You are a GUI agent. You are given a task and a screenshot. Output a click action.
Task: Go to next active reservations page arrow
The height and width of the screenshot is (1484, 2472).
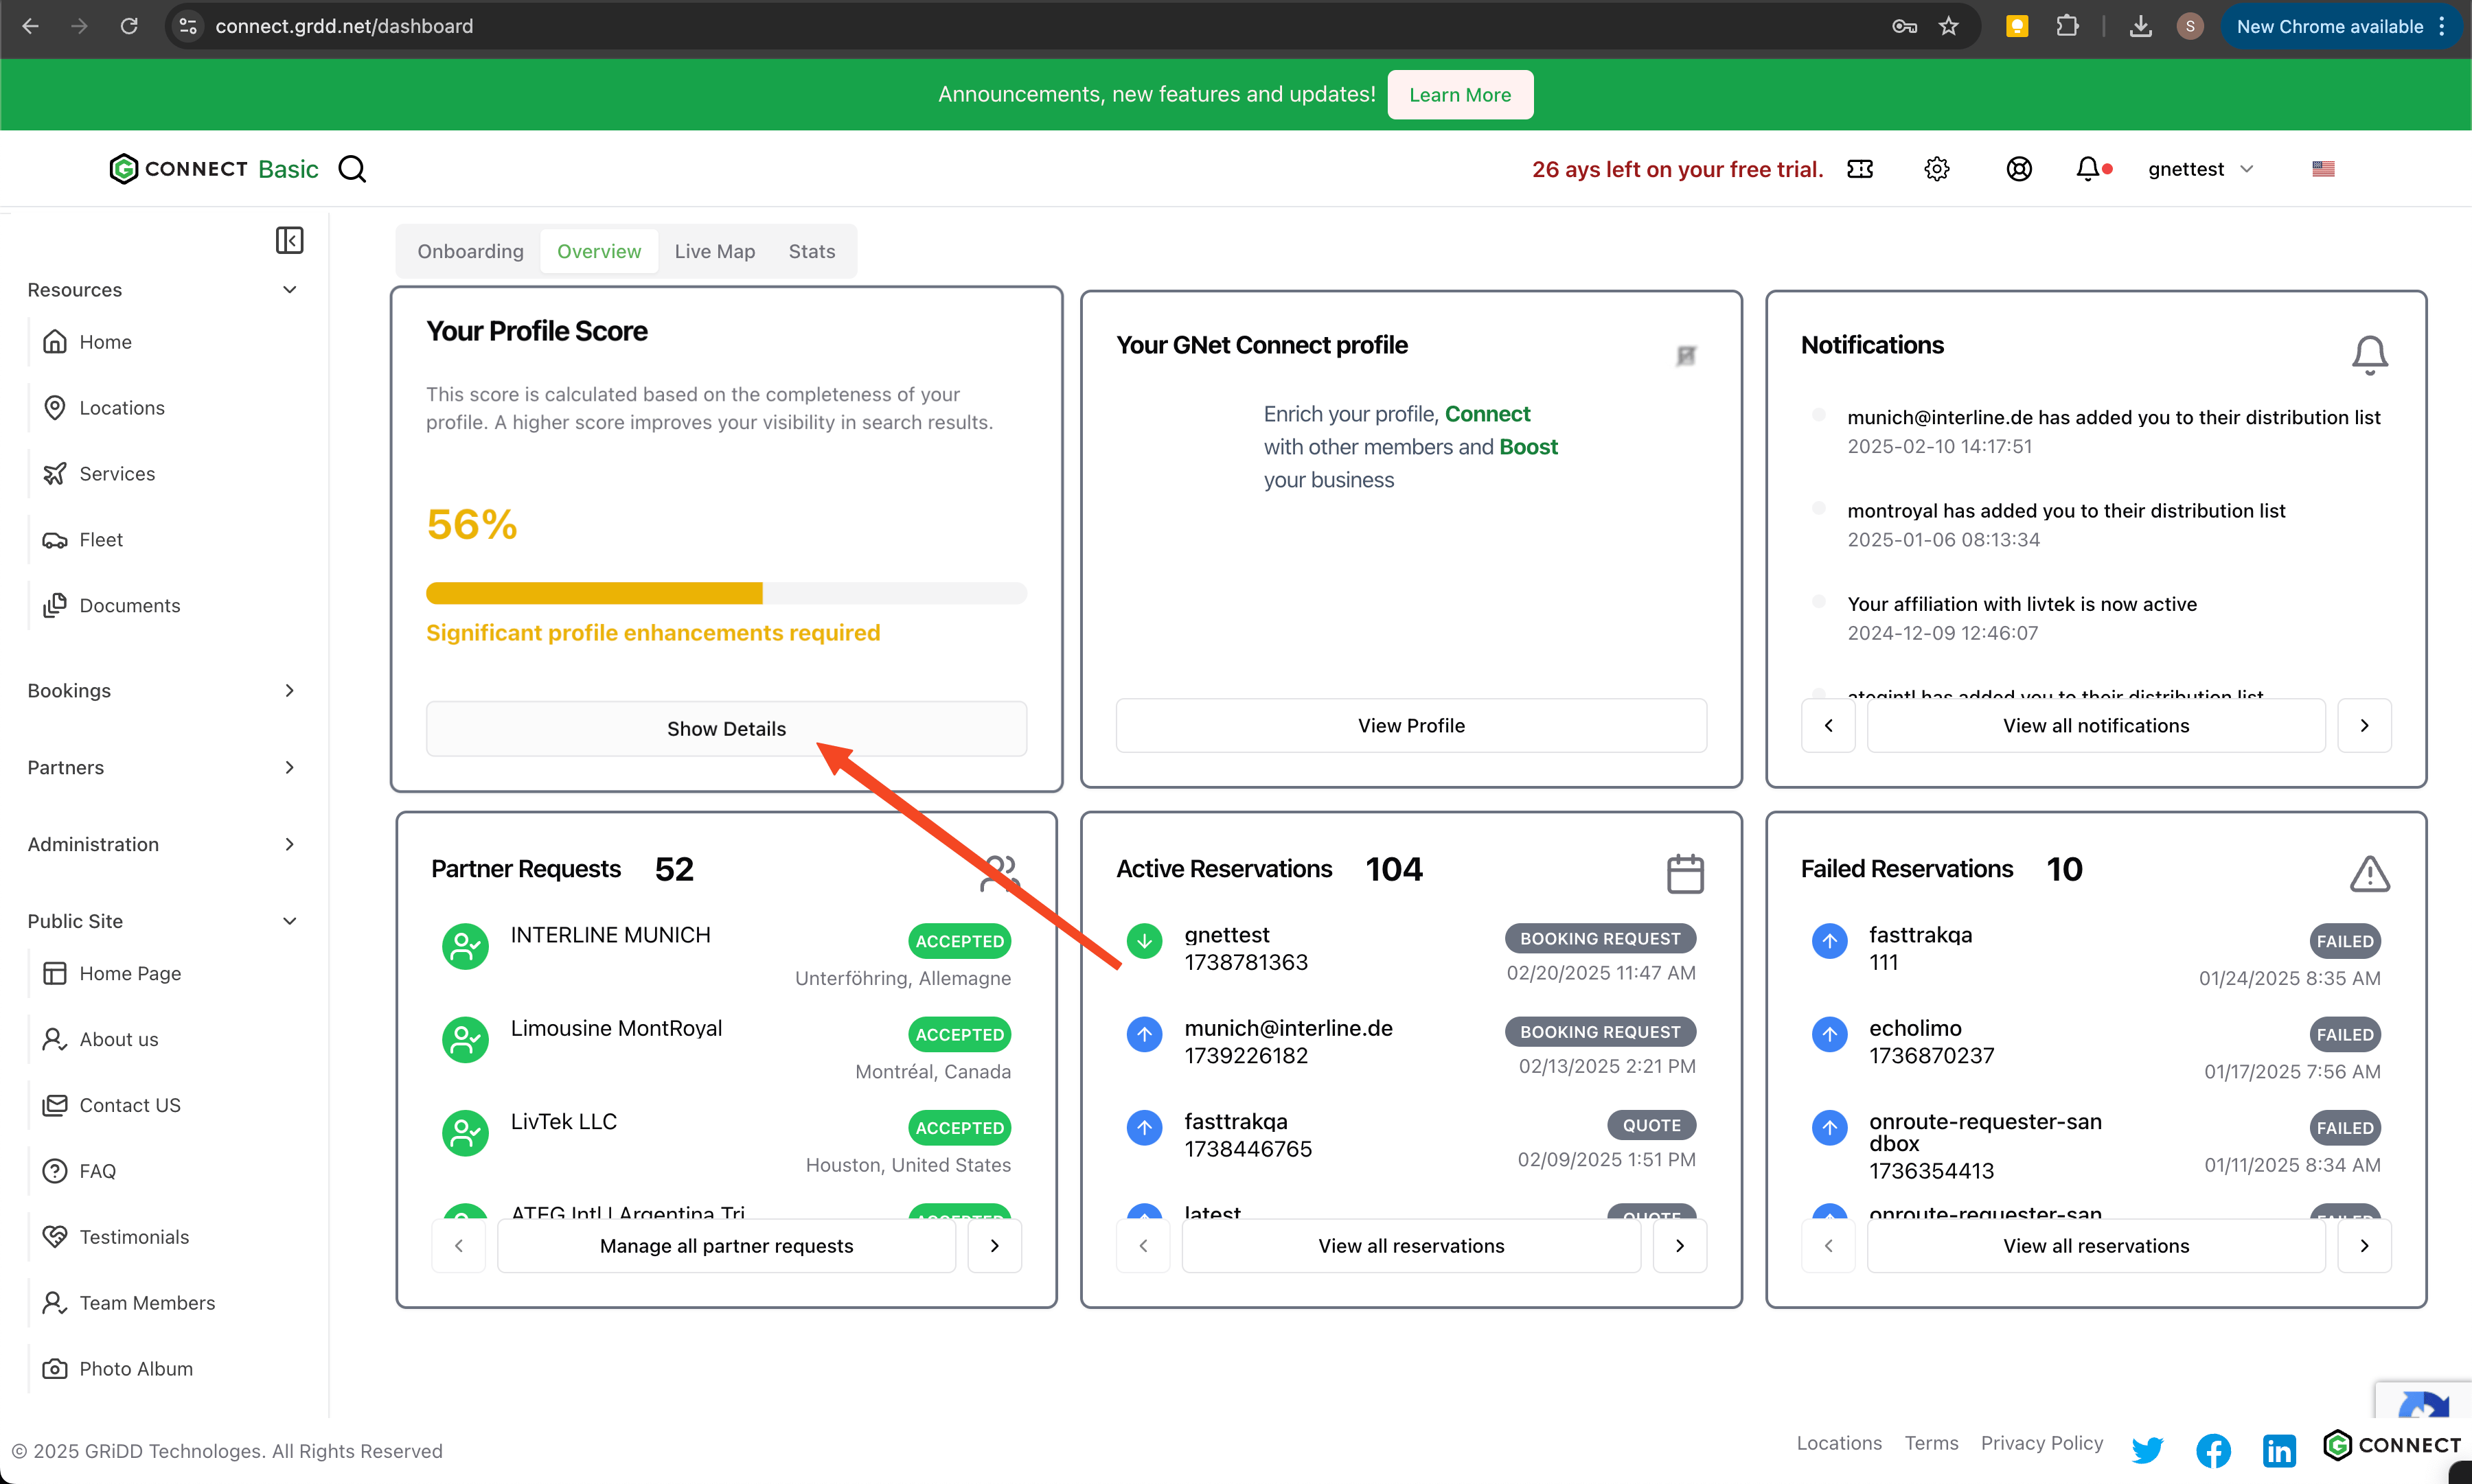tap(1680, 1245)
